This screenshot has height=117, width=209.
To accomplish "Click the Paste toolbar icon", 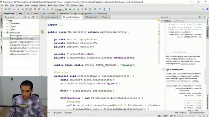I will [30, 9].
